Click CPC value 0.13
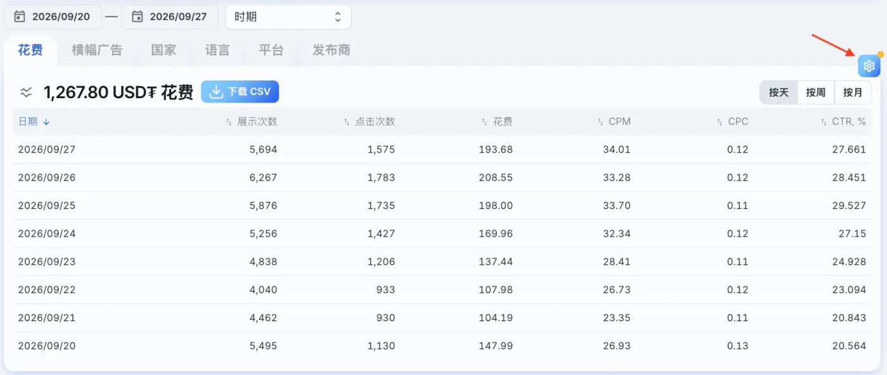Viewport: 887px width, 375px height. pos(738,345)
